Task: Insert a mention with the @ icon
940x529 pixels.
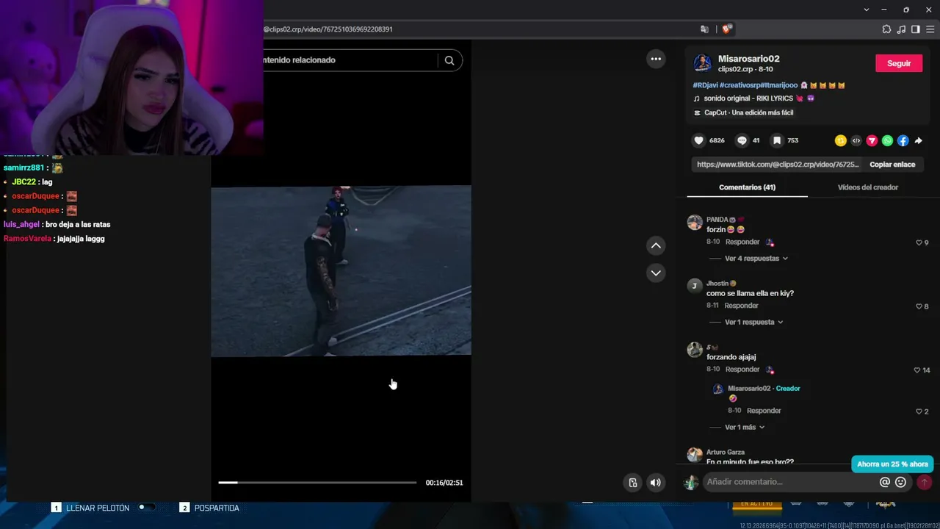Action: [x=885, y=482]
